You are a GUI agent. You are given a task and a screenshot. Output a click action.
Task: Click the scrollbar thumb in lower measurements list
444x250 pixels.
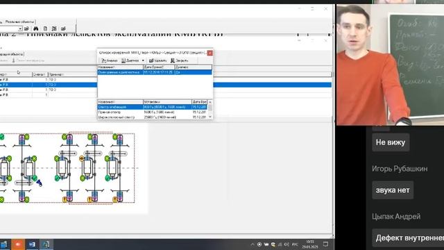tap(210, 108)
